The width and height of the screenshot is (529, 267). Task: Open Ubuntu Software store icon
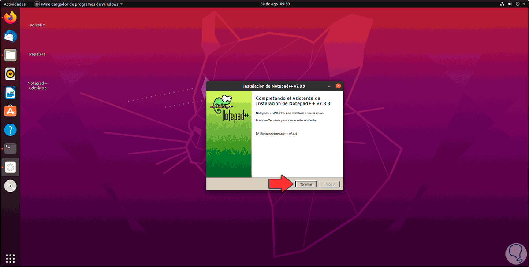[x=11, y=111]
